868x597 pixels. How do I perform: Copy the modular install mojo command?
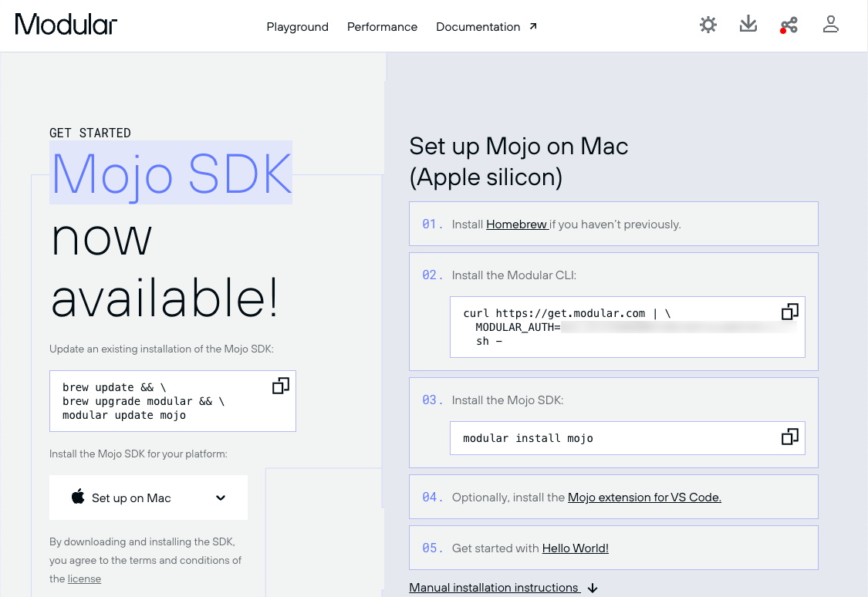coord(789,437)
